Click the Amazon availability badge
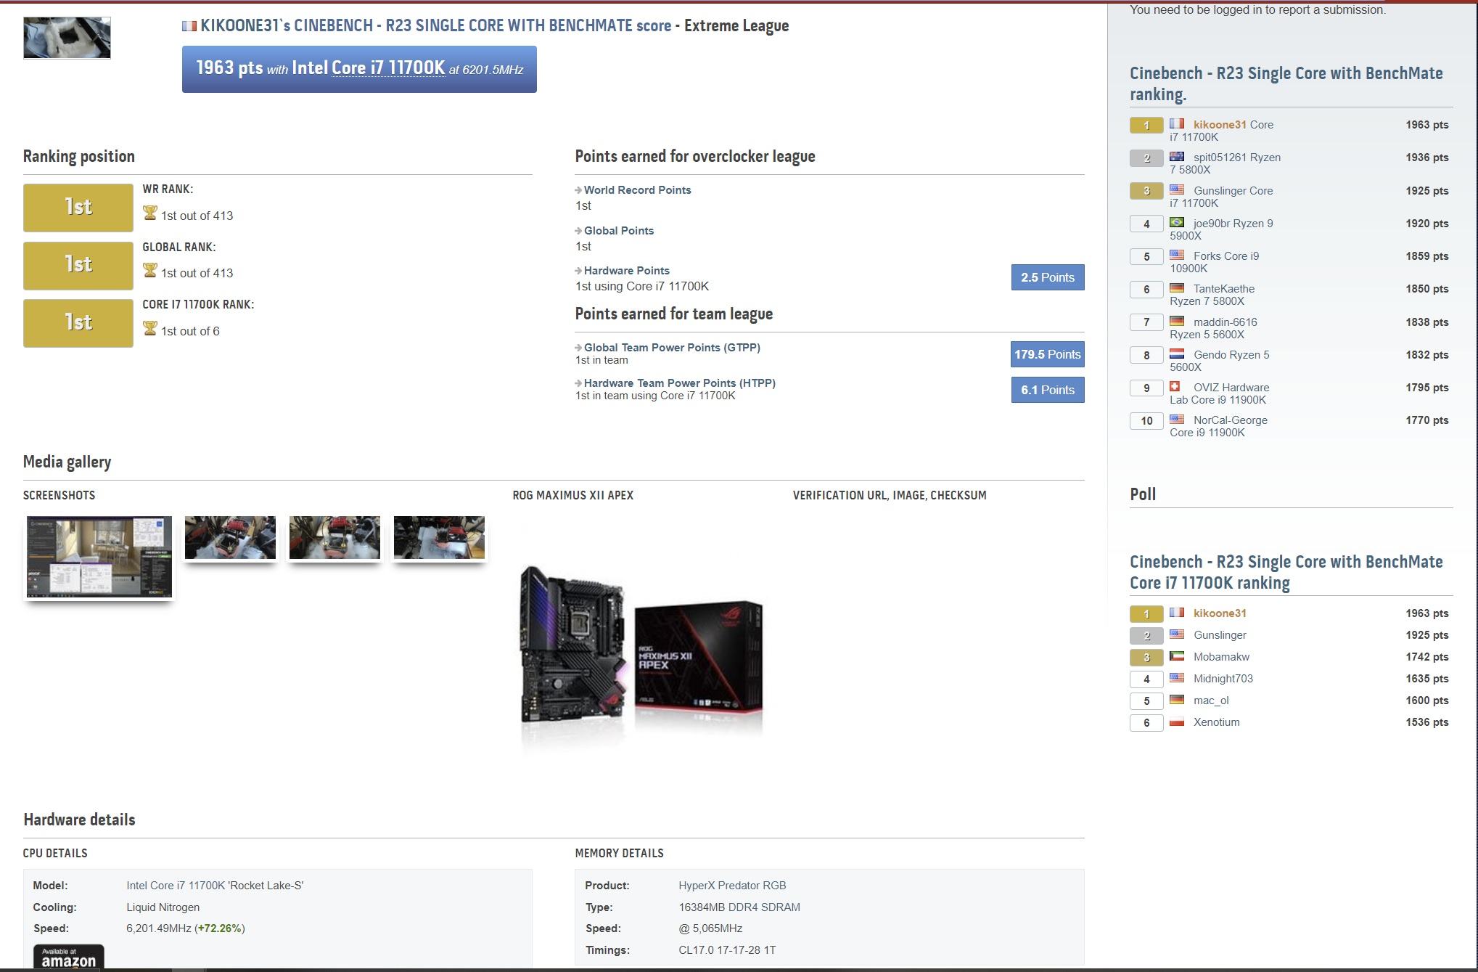This screenshot has height=972, width=1478. click(x=68, y=957)
